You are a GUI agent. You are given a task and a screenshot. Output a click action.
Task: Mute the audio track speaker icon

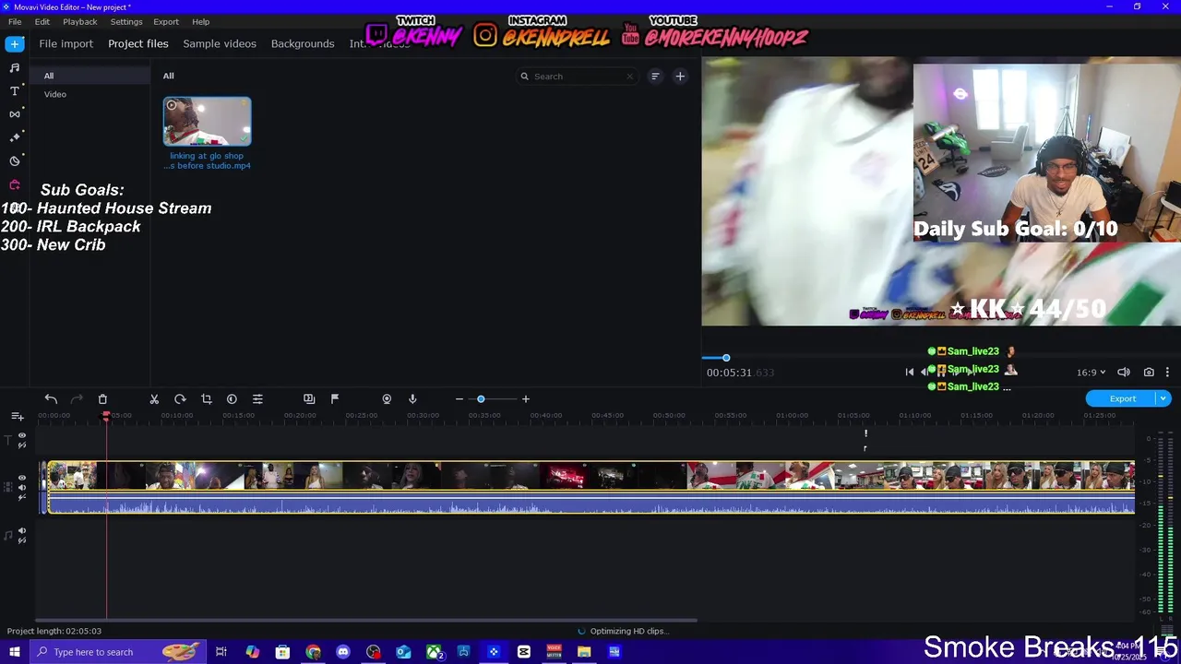tap(22, 530)
